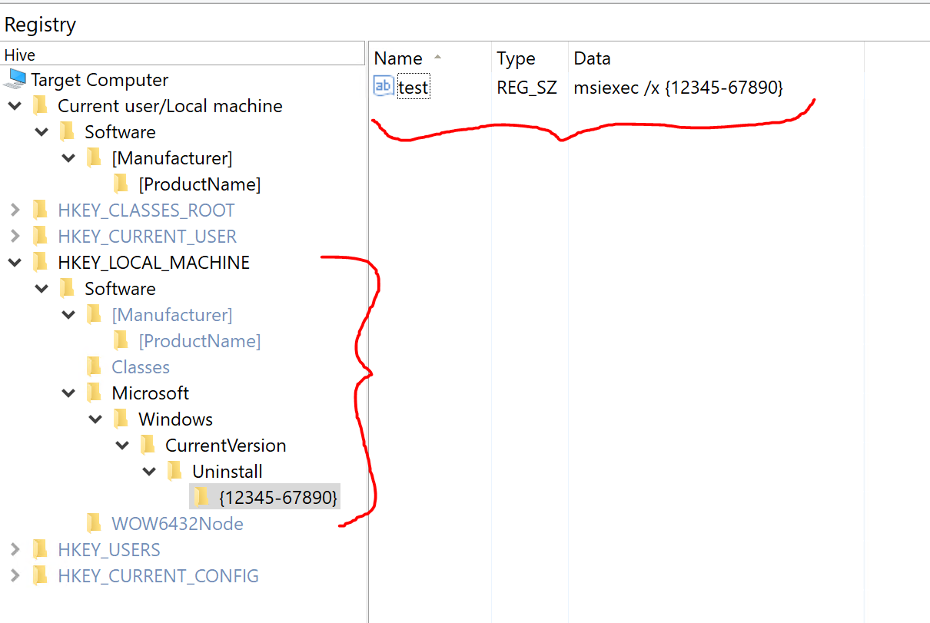Click the WOW6432Node folder icon
The image size is (930, 623).
[x=94, y=523]
